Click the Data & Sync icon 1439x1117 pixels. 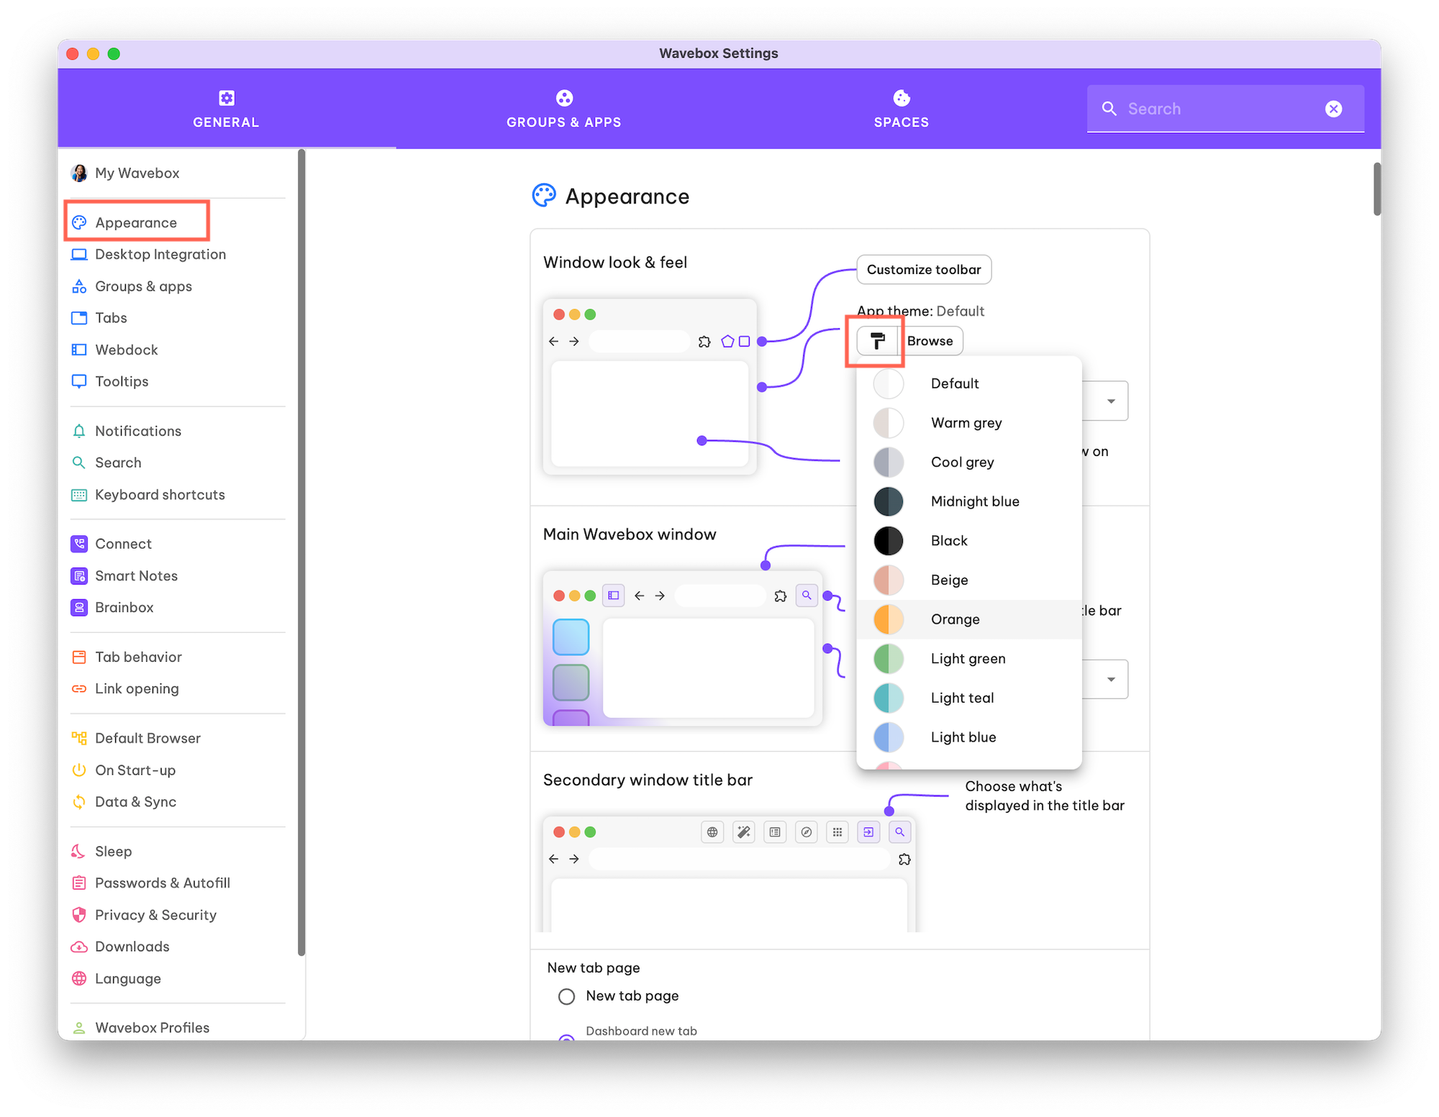[x=79, y=801]
